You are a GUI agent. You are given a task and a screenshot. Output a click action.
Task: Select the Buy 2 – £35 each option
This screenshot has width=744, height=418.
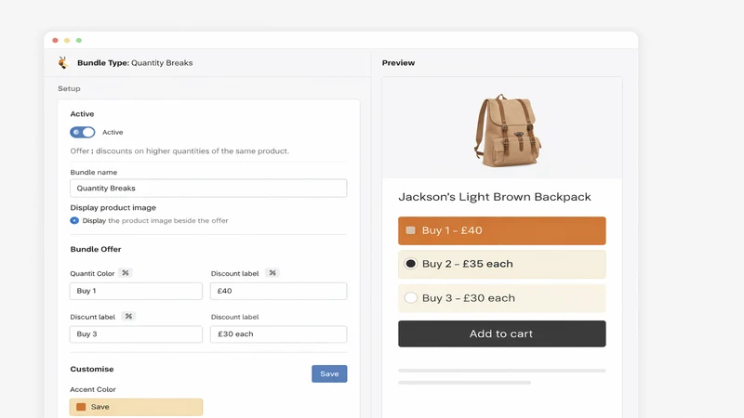tap(410, 264)
